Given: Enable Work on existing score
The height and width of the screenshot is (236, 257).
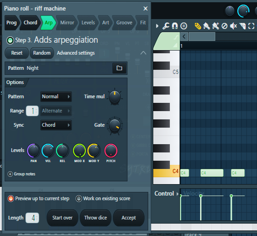Looking at the screenshot, I should coord(78,199).
